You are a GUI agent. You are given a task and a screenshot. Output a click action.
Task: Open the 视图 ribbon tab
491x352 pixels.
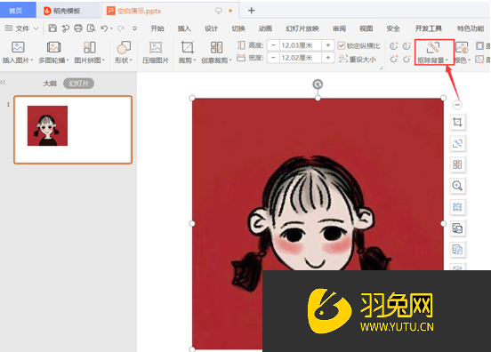[x=366, y=28]
